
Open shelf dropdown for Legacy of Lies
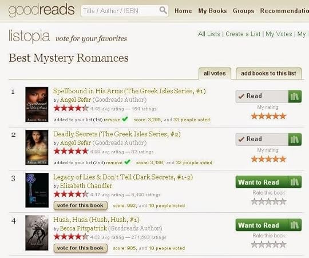coord(295,182)
